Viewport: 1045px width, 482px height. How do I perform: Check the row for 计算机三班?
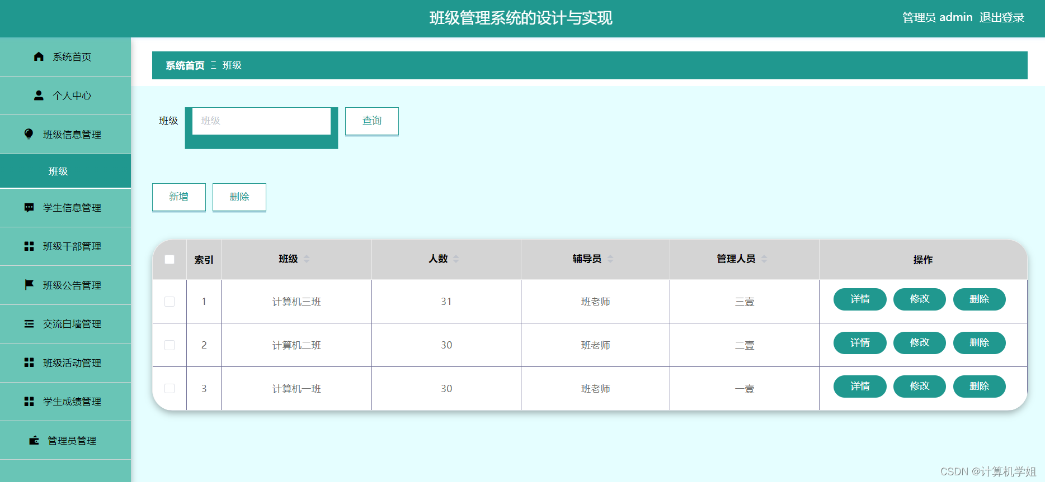click(x=170, y=302)
